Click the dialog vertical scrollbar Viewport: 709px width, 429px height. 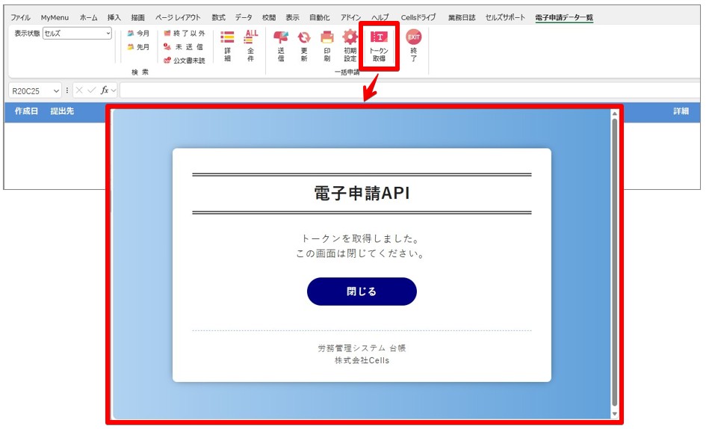615,263
